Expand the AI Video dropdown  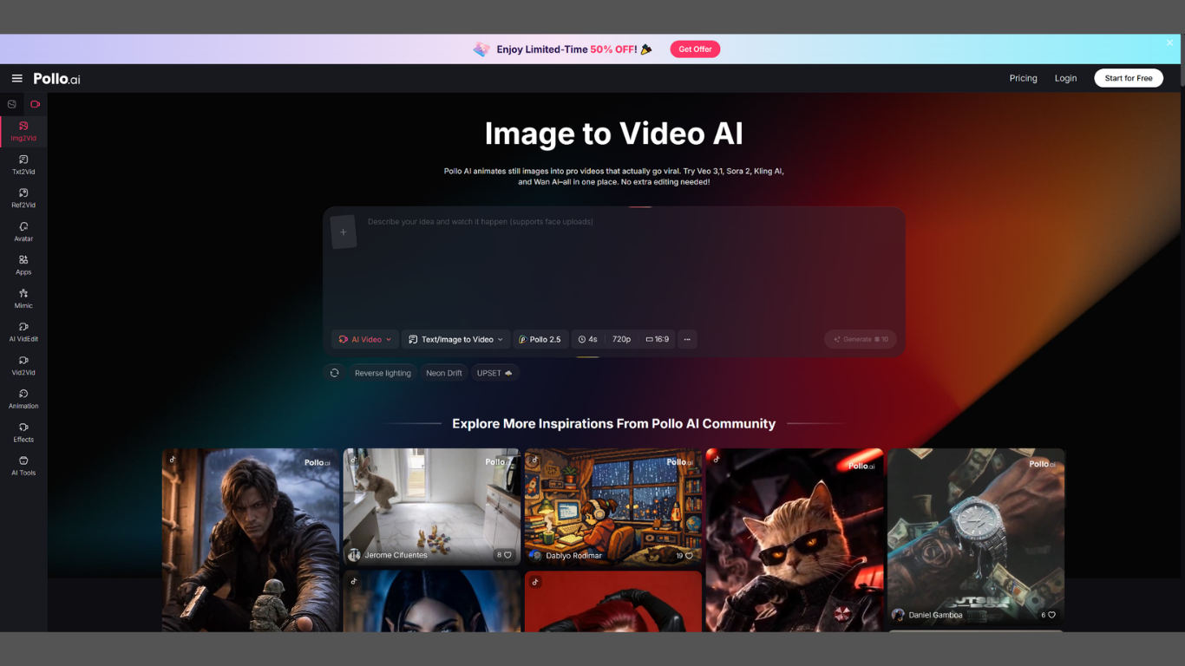(x=365, y=339)
